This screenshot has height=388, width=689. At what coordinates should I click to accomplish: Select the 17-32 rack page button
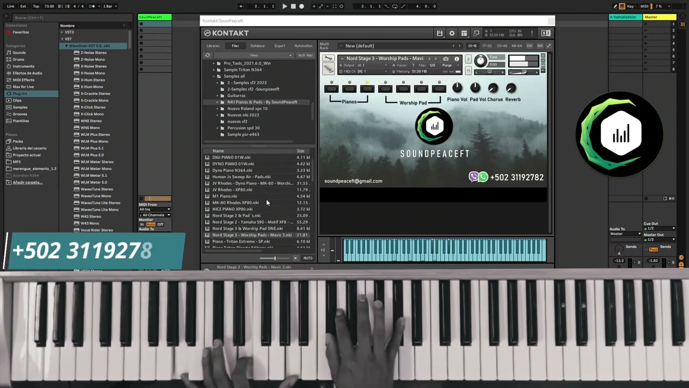pyautogui.click(x=487, y=46)
